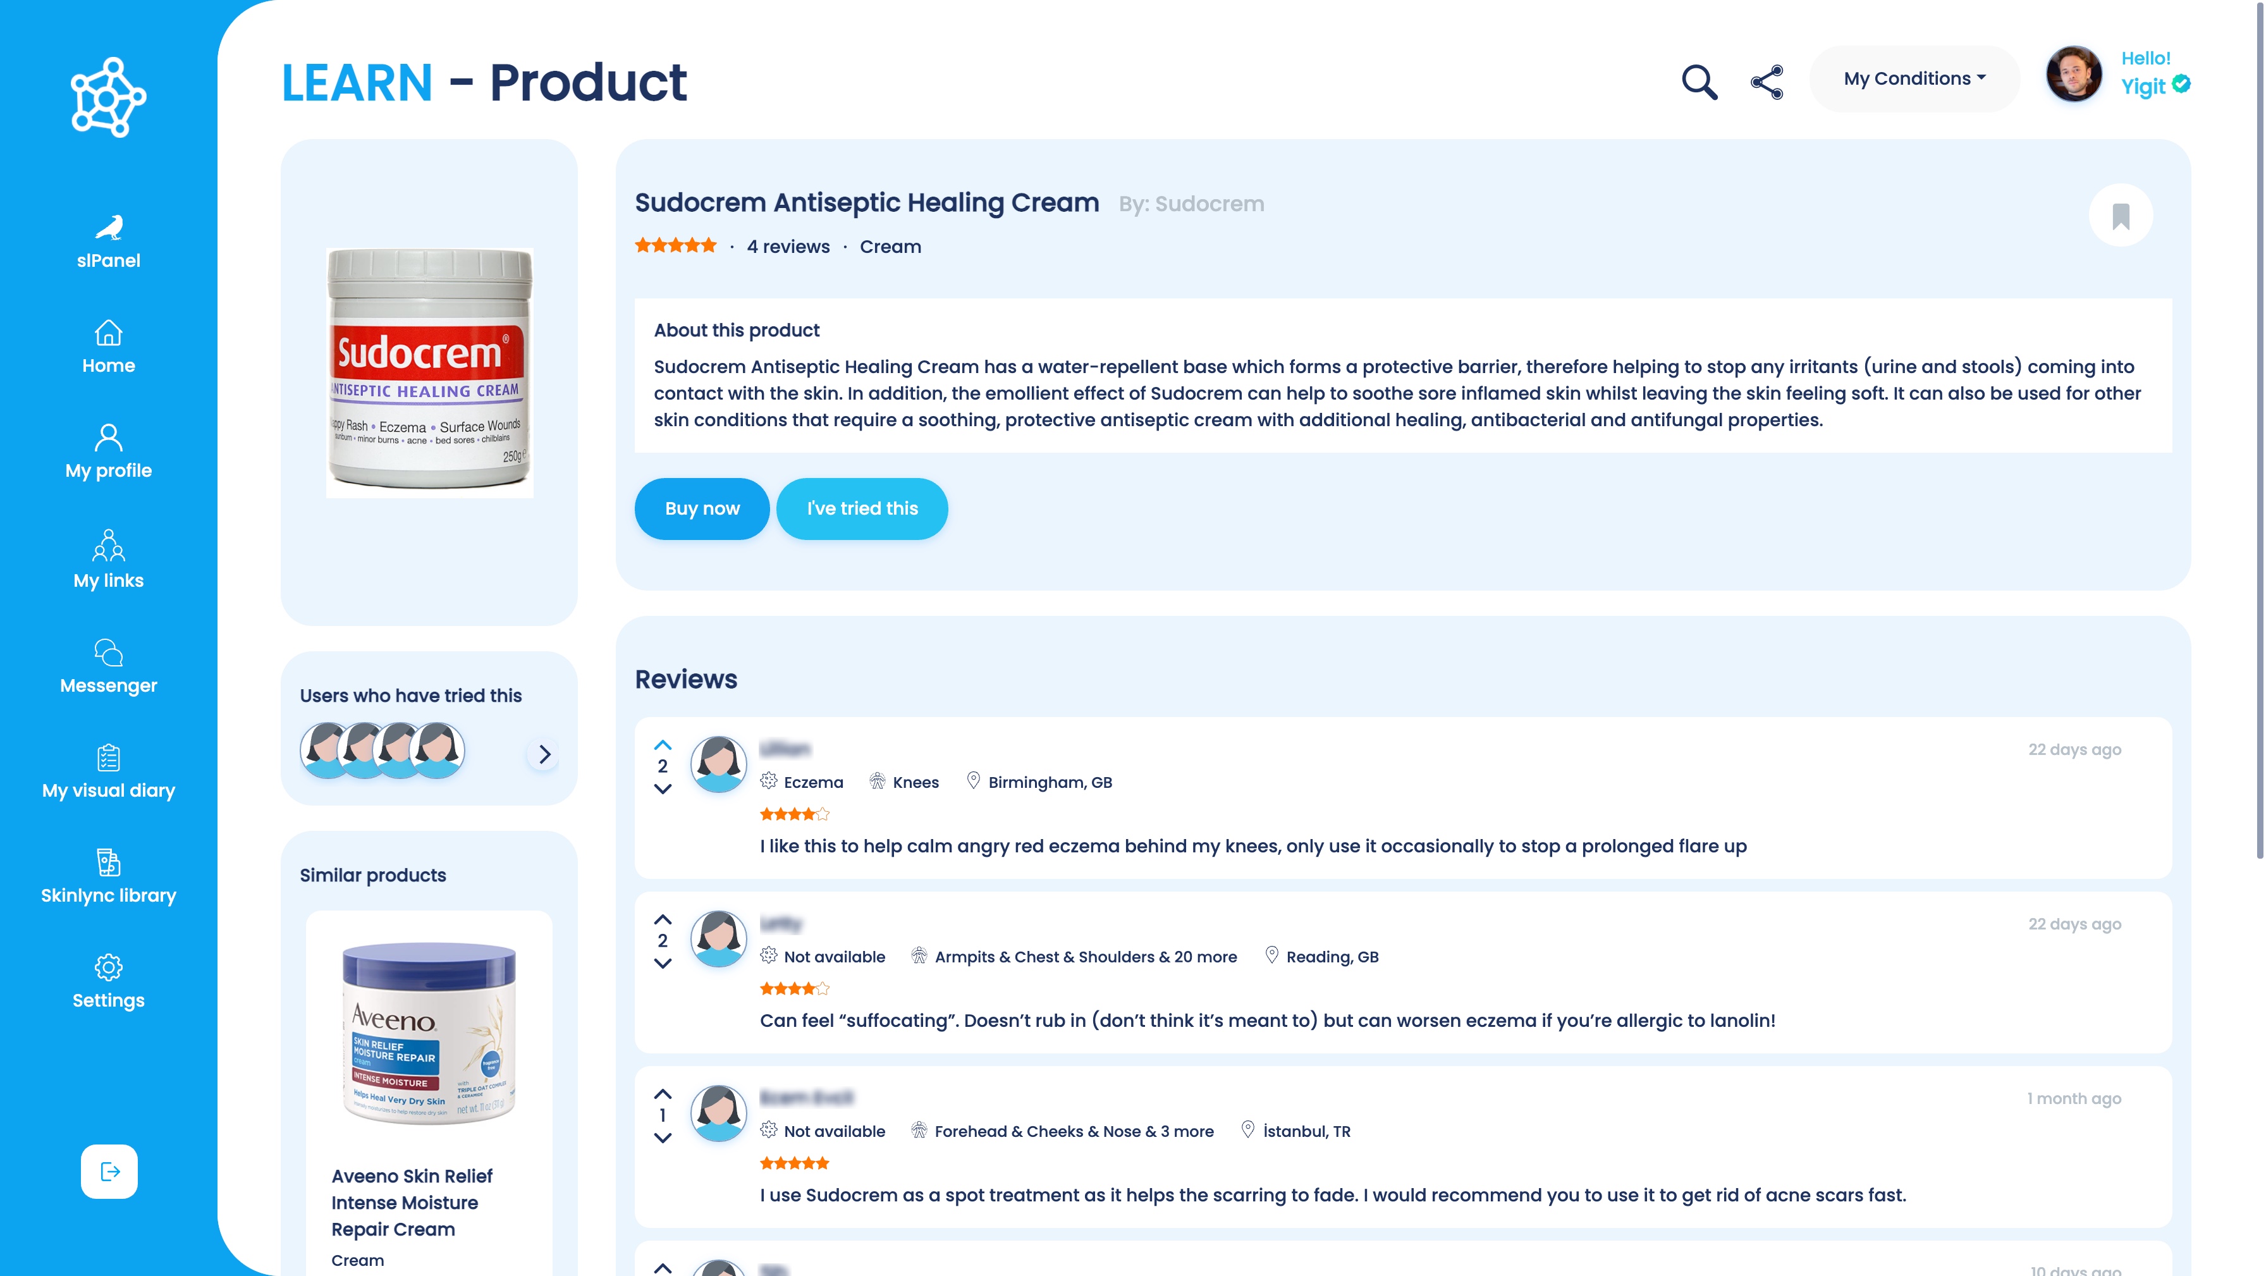Click Reading, GB location tag
2266x1276 pixels.
[x=1321, y=955]
